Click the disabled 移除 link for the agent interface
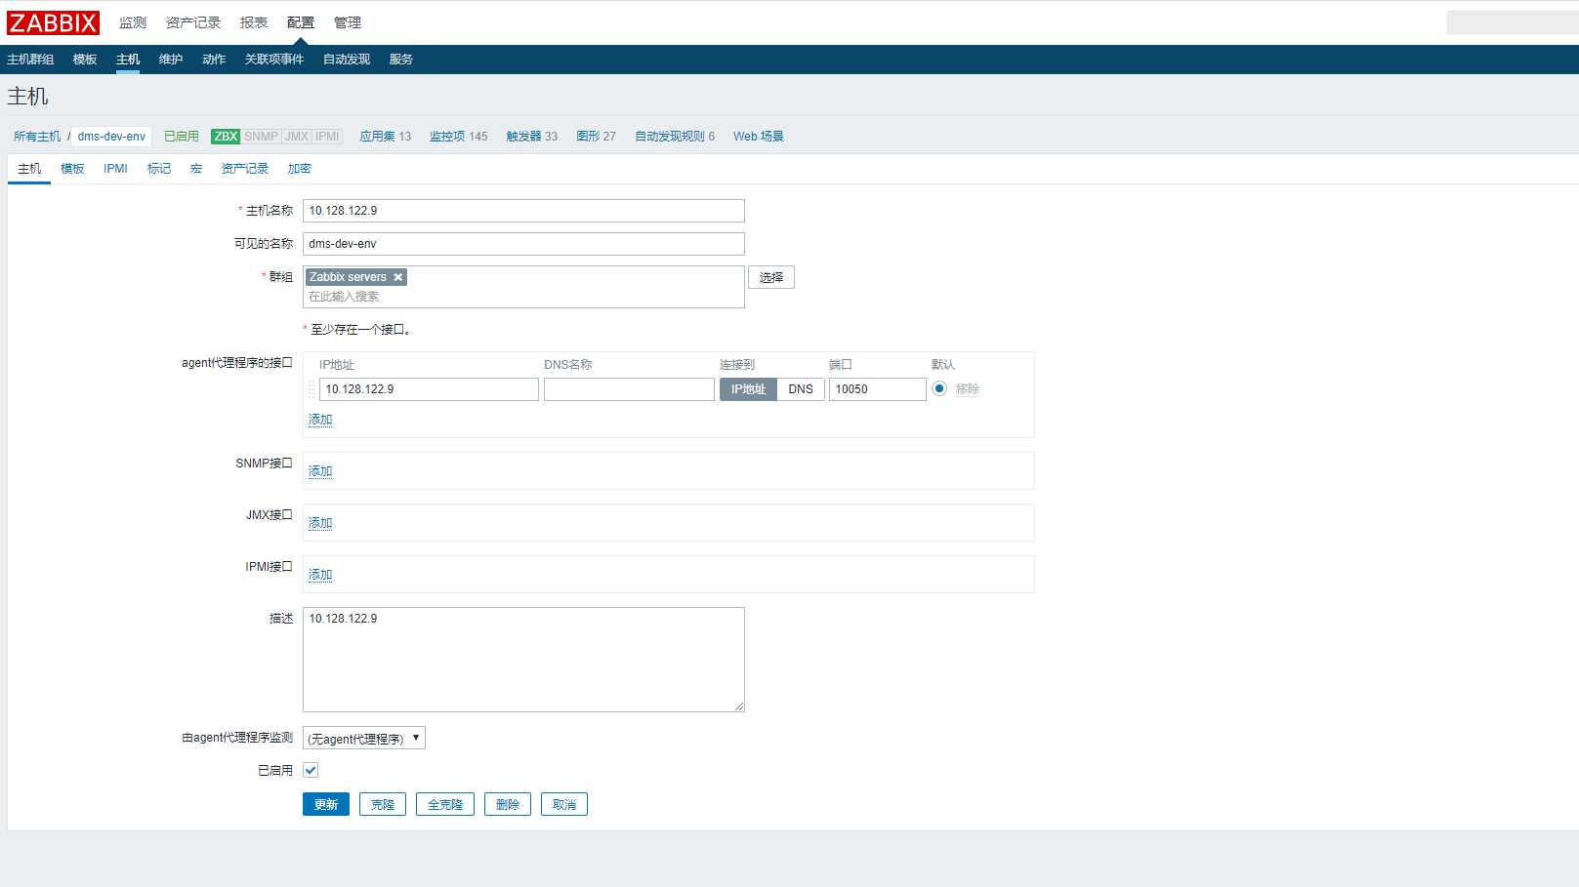1579x887 pixels. pyautogui.click(x=968, y=389)
